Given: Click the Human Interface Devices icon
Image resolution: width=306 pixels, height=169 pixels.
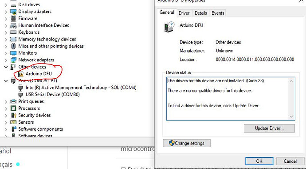Looking at the screenshot, I should 13,25.
